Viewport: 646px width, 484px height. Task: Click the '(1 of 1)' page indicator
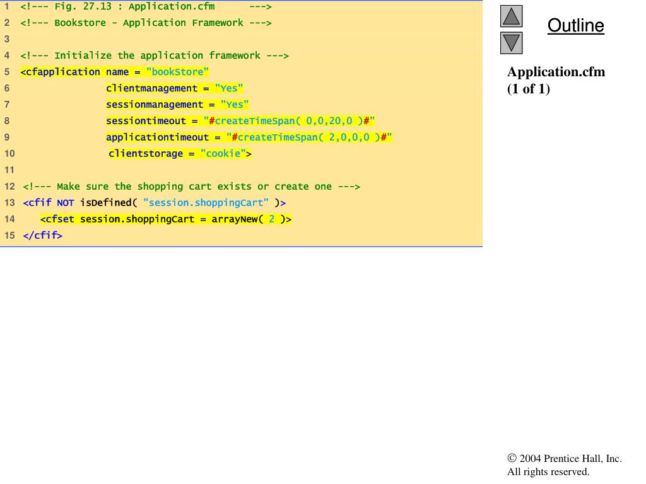coord(528,88)
